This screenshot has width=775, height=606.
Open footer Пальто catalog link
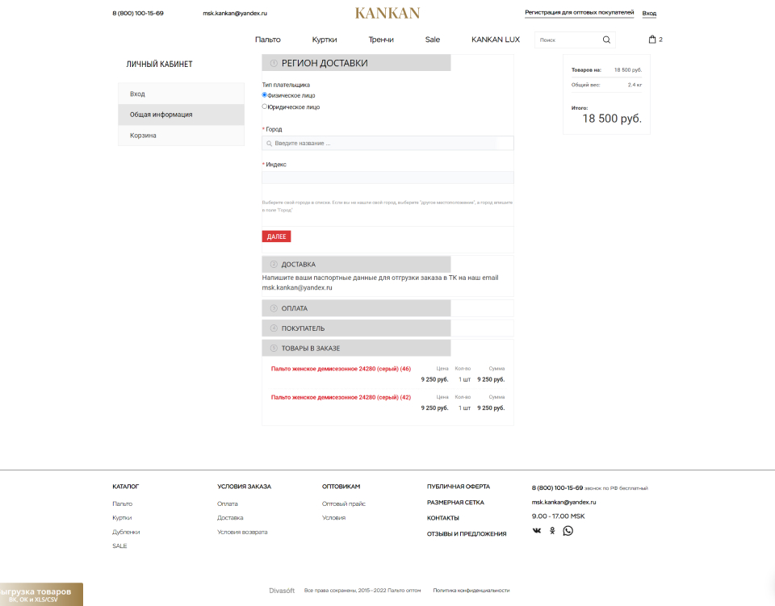122,504
